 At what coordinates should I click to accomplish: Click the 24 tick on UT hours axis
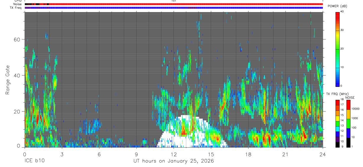coord(323,154)
